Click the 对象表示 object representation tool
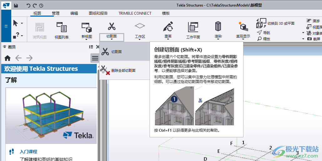 tap(314, 33)
